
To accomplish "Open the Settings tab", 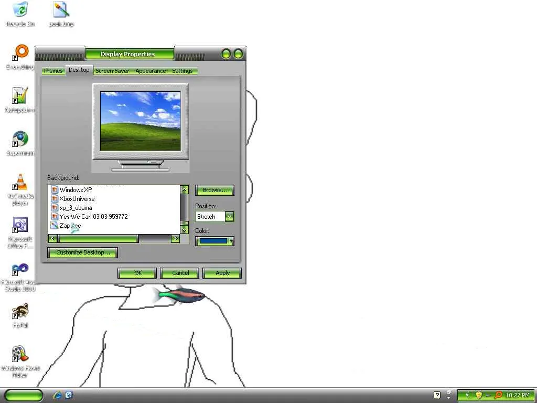I will point(182,71).
